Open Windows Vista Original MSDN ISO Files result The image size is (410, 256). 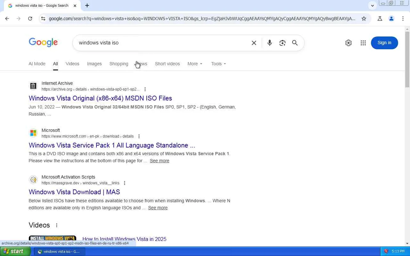coord(100,98)
